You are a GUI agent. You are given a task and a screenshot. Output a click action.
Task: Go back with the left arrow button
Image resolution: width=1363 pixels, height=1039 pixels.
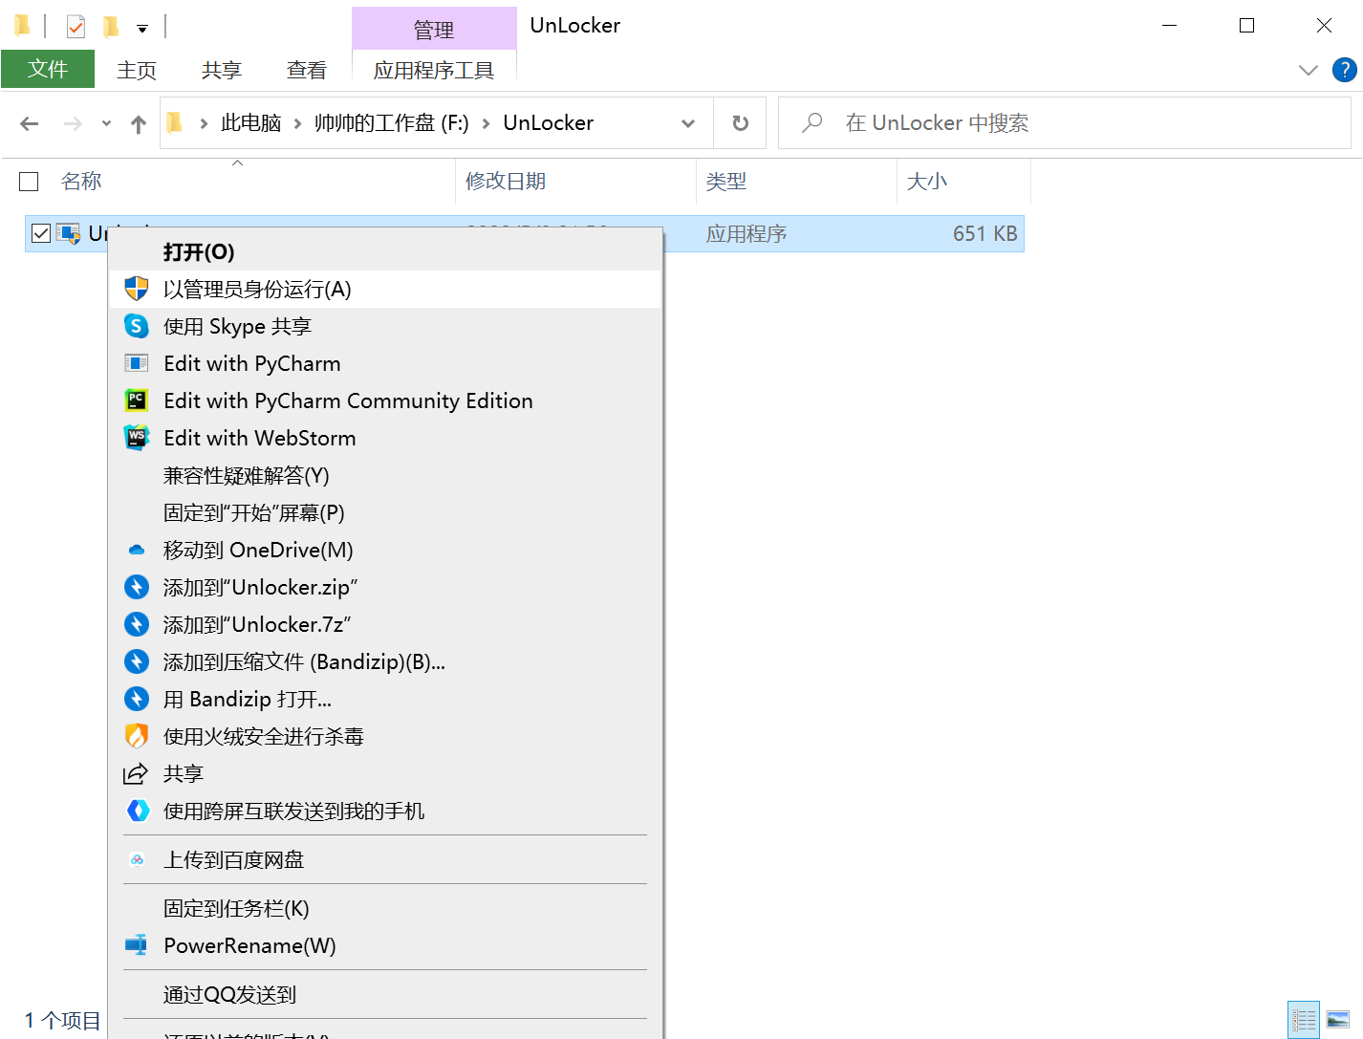pyautogui.click(x=30, y=123)
